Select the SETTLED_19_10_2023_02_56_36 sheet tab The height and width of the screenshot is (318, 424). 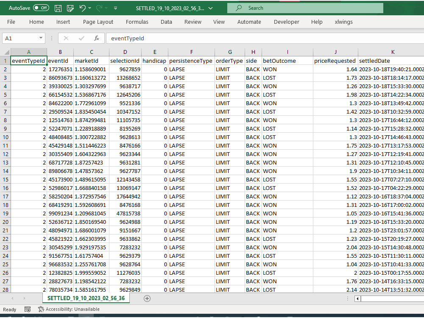pyautogui.click(x=86, y=298)
